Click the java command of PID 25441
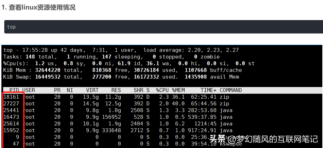Viewport: 323px width, 148px height. click(x=226, y=110)
